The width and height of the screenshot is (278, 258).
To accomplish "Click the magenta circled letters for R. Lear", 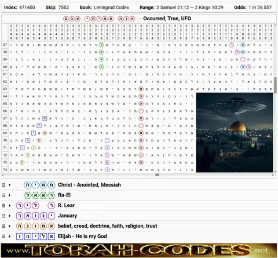I will click(35, 205).
